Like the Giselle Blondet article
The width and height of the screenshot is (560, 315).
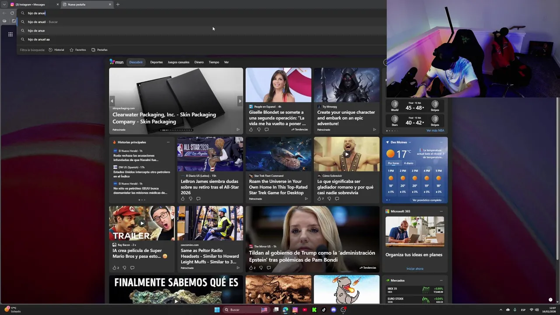pos(251,129)
